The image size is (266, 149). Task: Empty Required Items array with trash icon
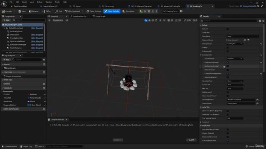249,40
